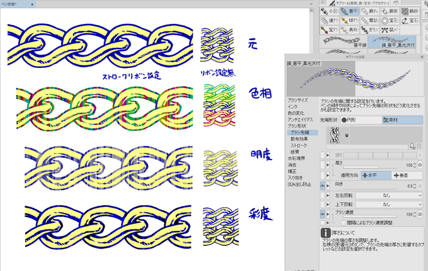Select the 真珠 pearl sub tool group
This screenshot has width=428, height=271.
click(x=350, y=30)
